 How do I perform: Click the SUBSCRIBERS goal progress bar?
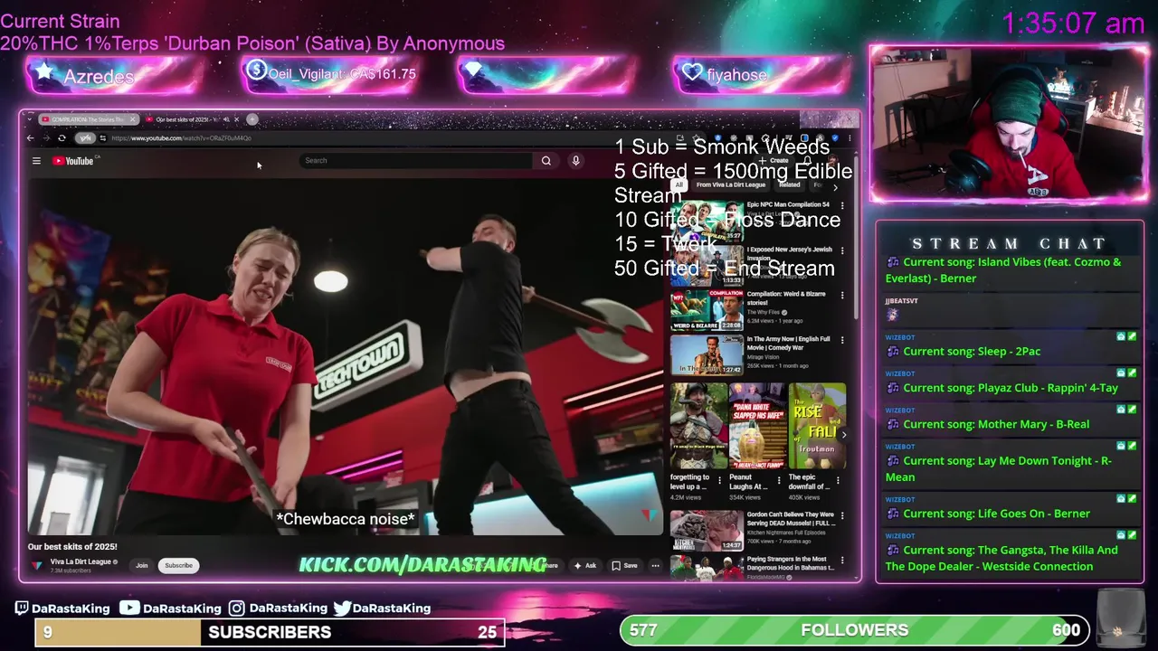tap(270, 632)
